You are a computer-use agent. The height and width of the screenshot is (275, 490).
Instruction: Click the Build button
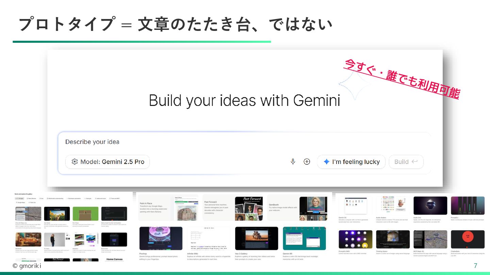(406, 162)
